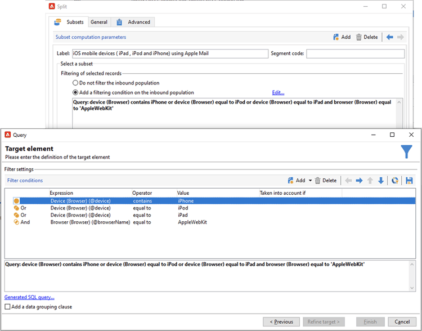Viewport: 422px width, 331px height.
Task: Click the save disk icon in filter toolbar
Action: click(409, 181)
